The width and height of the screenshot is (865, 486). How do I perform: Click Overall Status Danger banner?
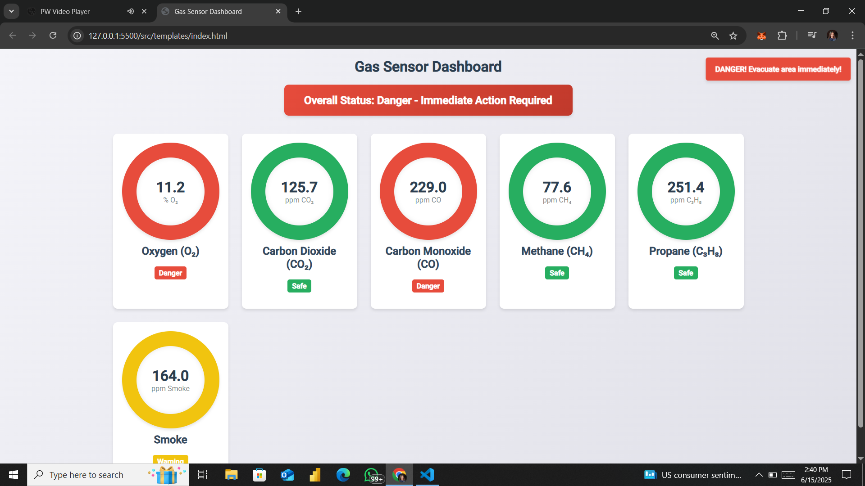[x=428, y=100]
